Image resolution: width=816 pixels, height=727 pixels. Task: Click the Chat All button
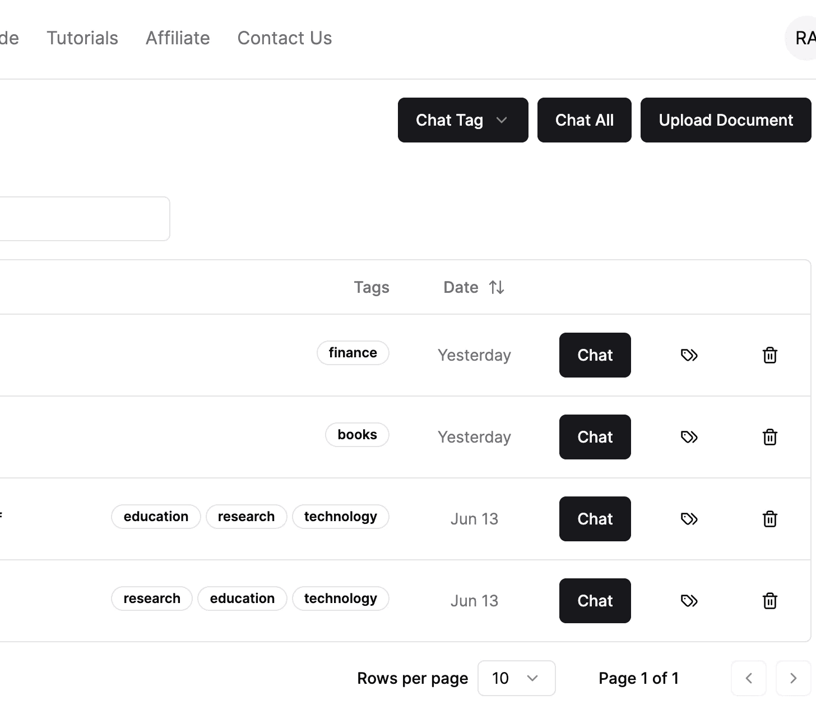click(584, 120)
